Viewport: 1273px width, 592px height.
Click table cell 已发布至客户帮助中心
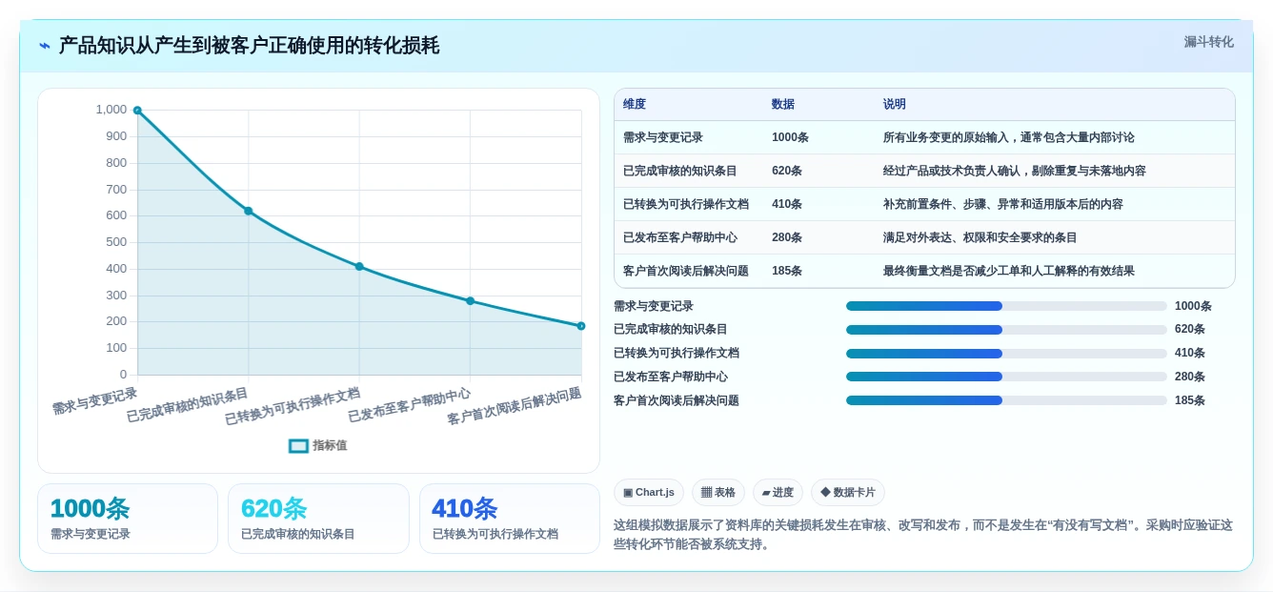[x=680, y=237]
